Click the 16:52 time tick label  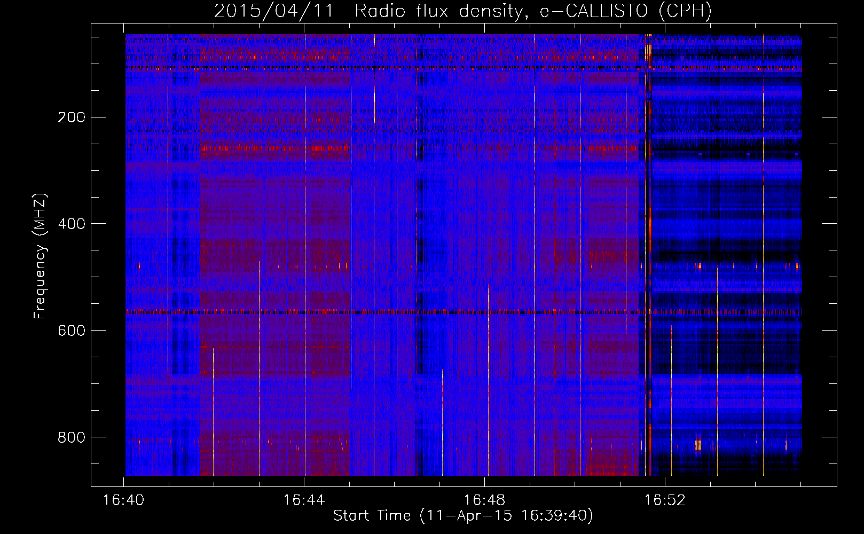pyautogui.click(x=665, y=500)
